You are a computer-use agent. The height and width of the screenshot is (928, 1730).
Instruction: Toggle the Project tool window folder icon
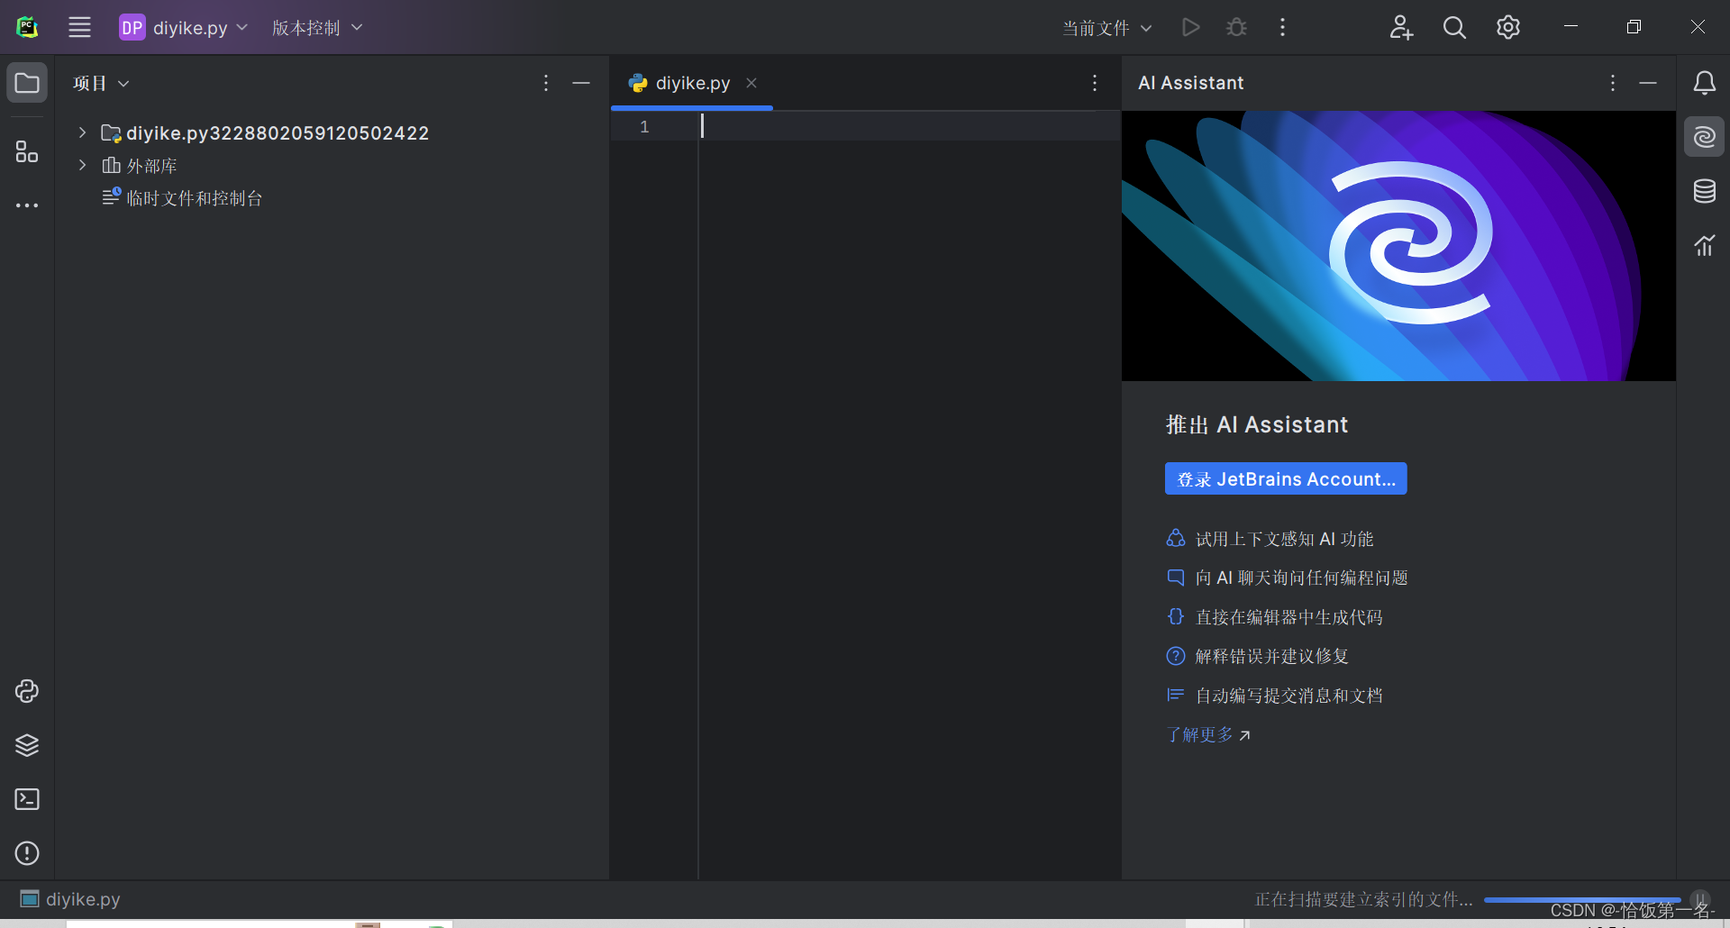point(27,83)
